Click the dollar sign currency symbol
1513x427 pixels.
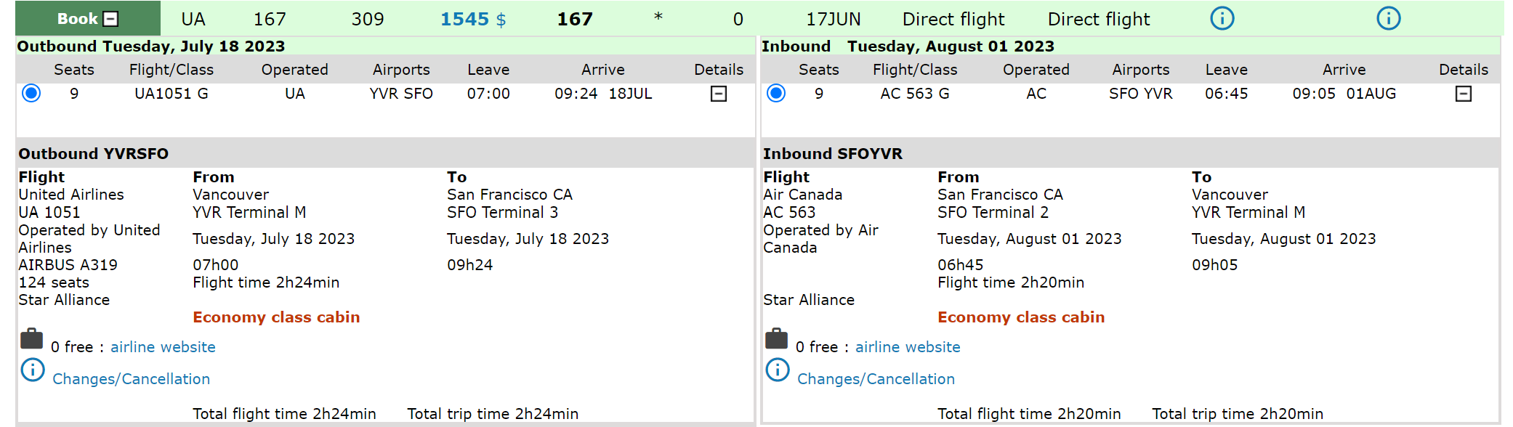(x=501, y=20)
